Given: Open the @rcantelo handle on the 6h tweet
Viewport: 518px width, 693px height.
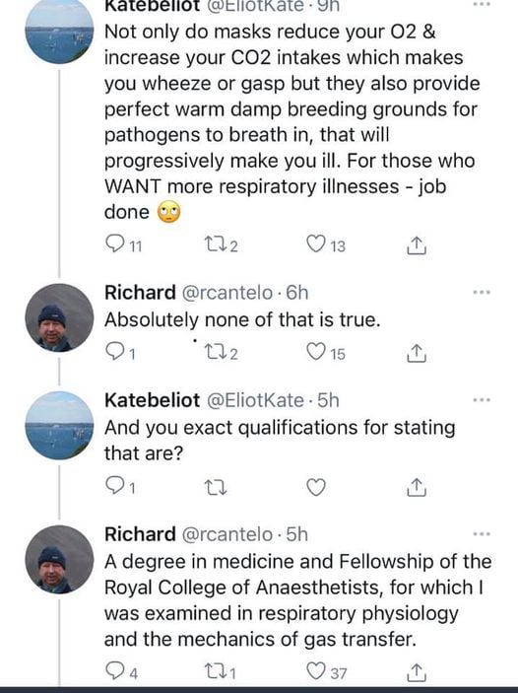Looking at the screenshot, I should [x=227, y=293].
